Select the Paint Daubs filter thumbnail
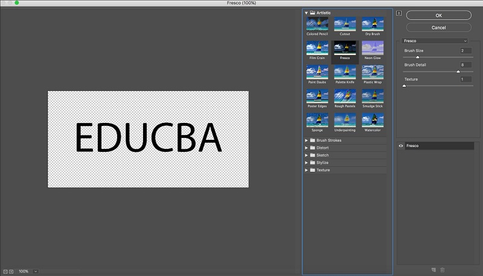This screenshot has height=276, width=483. click(317, 72)
